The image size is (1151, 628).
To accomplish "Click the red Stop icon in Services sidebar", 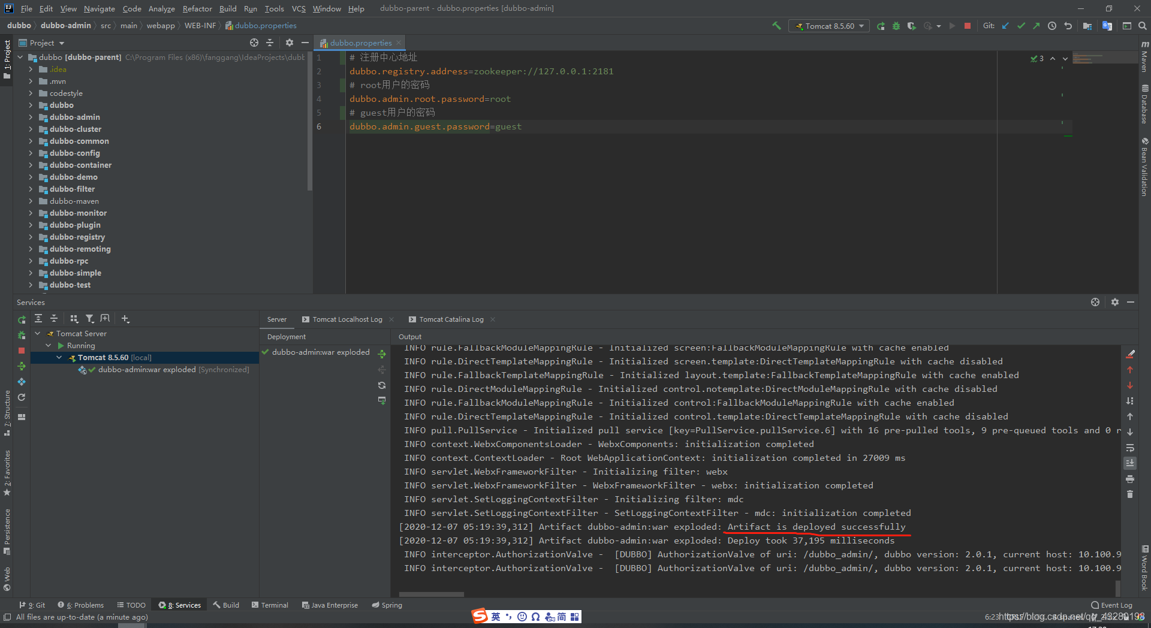I will (22, 351).
